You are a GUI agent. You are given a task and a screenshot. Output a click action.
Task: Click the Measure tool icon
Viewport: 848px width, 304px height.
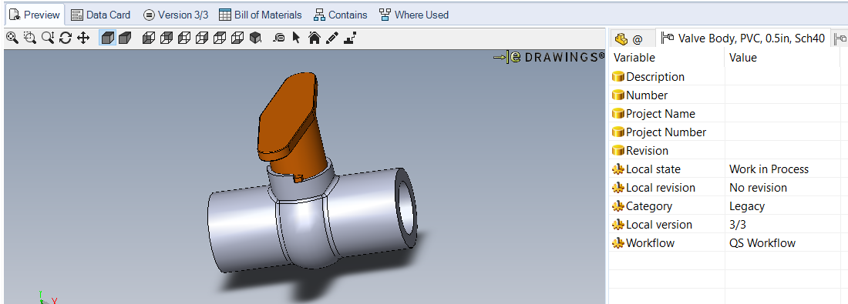pos(279,38)
